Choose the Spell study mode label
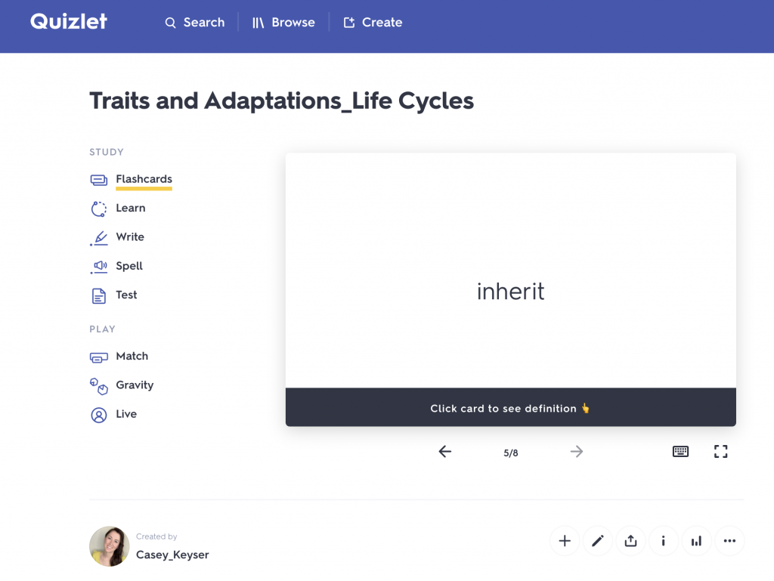This screenshot has width=774, height=581. click(x=129, y=266)
